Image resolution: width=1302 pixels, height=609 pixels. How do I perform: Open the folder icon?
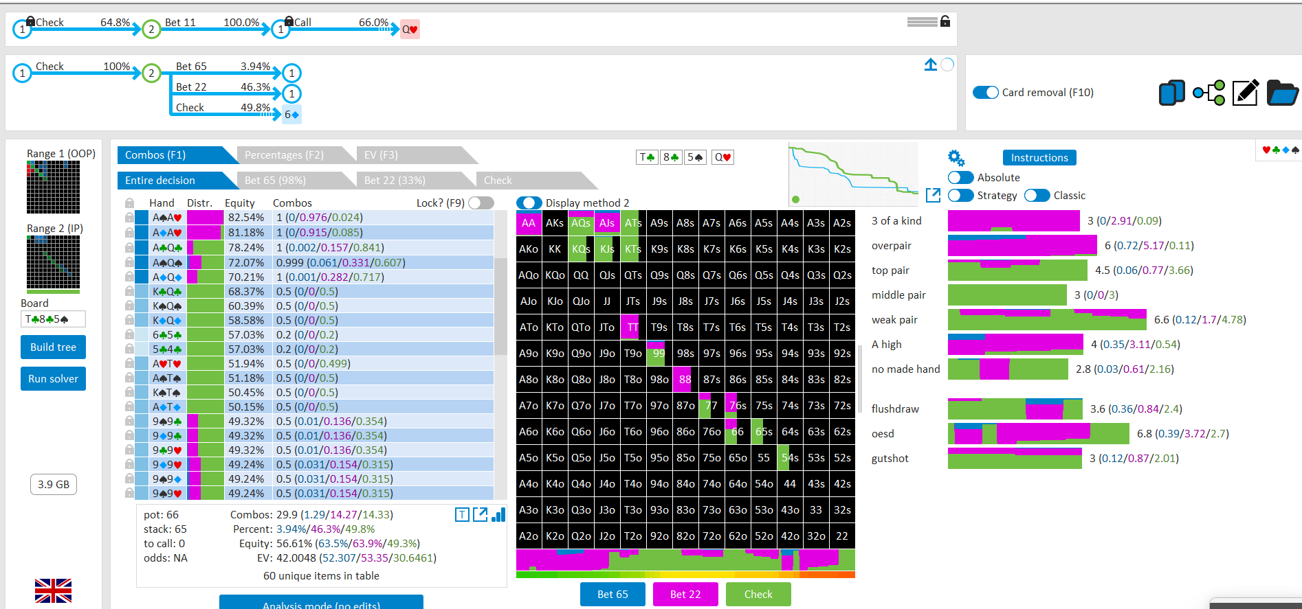pos(1282,93)
